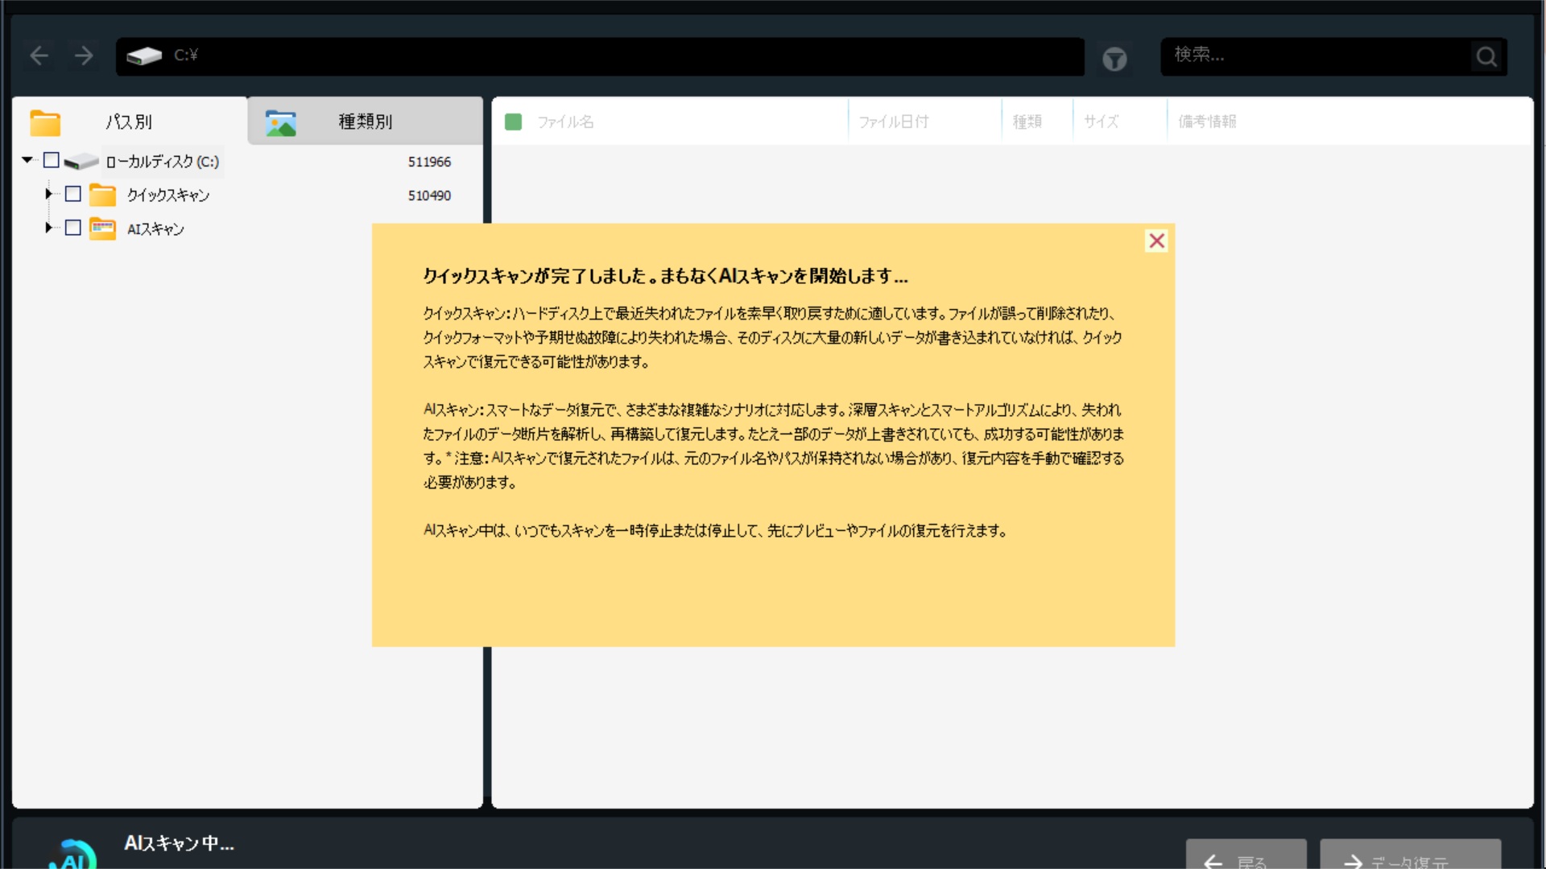Screen dimensions: 1546x869
Task: Collapse the ローカルディスク (C:) tree node
Action: [27, 160]
